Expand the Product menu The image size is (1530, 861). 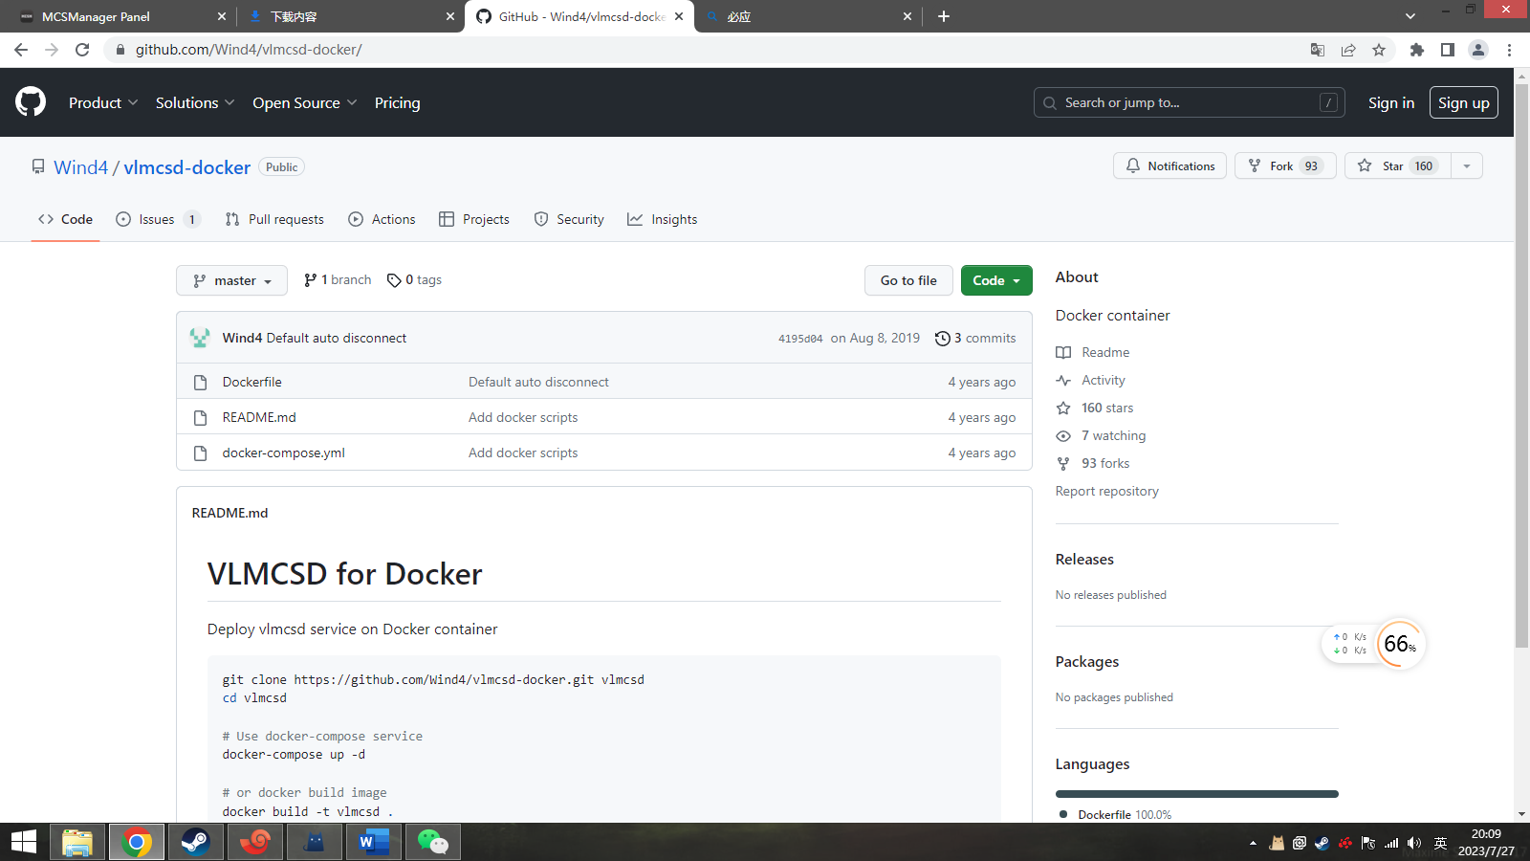click(103, 102)
